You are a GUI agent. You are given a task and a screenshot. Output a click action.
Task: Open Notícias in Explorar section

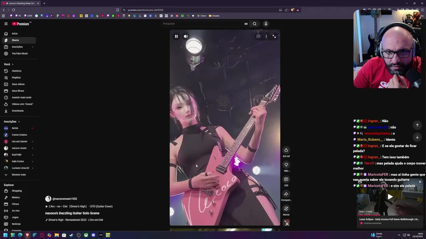coord(19,224)
